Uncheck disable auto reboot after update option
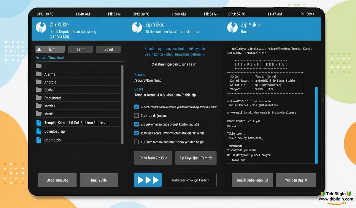356x208 pixels. 136,107
